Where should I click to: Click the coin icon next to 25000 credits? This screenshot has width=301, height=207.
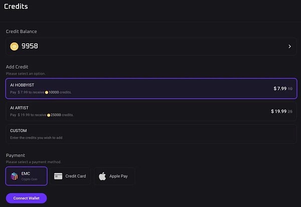pyautogui.click(x=49, y=115)
